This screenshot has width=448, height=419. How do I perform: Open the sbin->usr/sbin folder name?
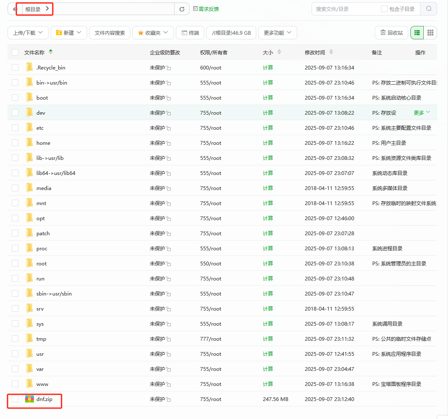[x=54, y=293]
